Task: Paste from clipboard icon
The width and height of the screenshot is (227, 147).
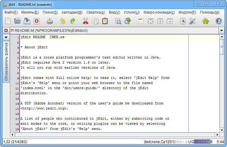Action: tap(105, 21)
